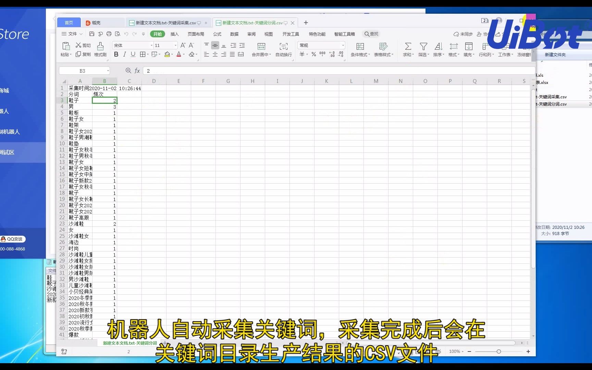592x370 pixels.
Task: Switch to the 插入 ribbon tab
Action: [x=175, y=34]
